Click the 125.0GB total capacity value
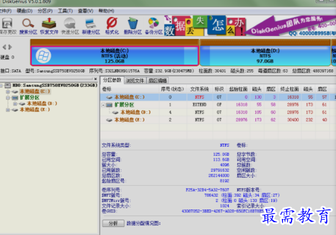Viewport: 336px width, 235px height. click(221, 154)
